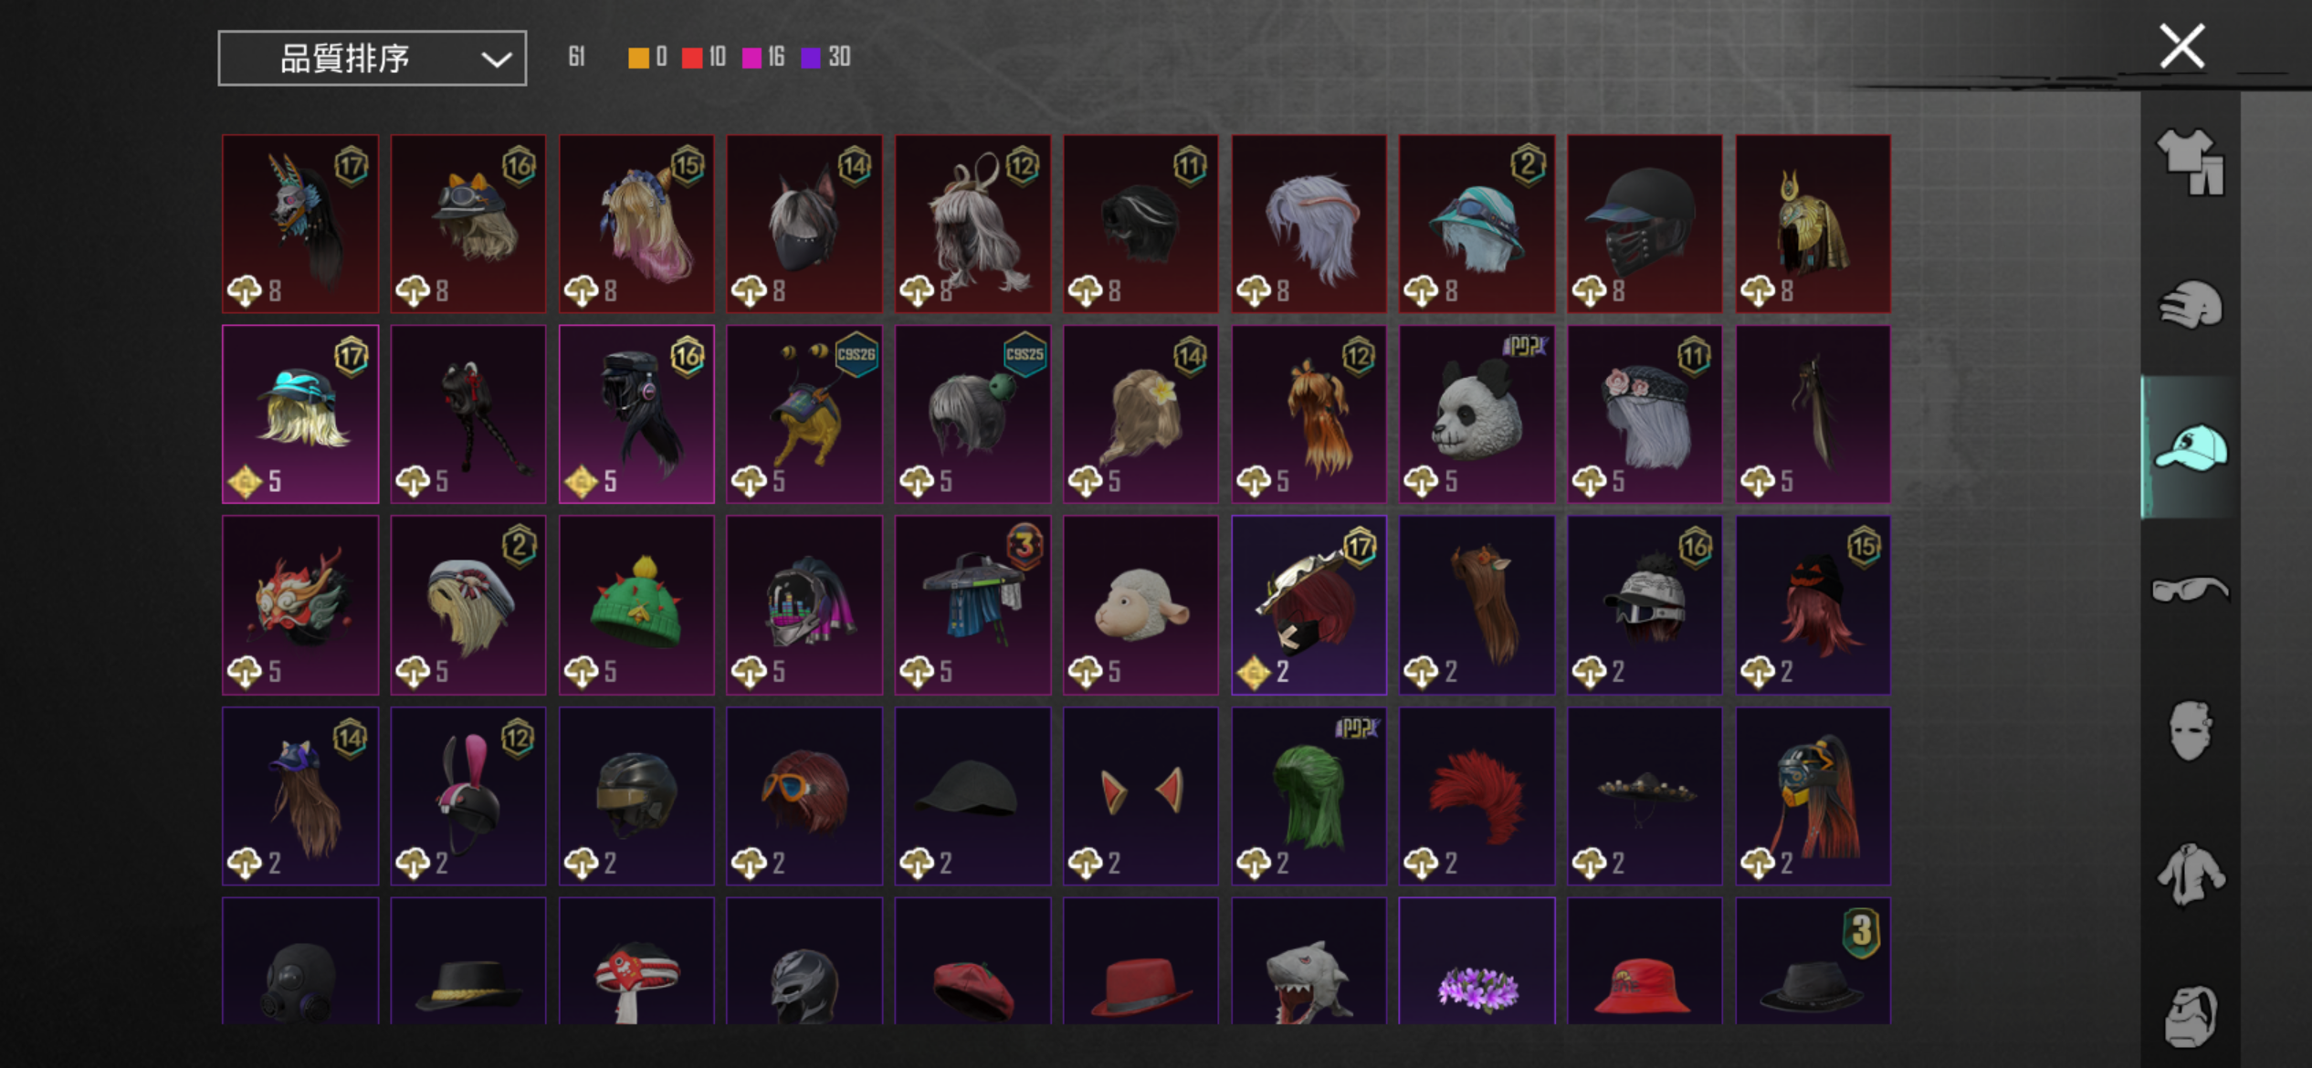Screen dimensions: 2312x1068
Task: Select the shark hood headgear
Action: [1308, 960]
